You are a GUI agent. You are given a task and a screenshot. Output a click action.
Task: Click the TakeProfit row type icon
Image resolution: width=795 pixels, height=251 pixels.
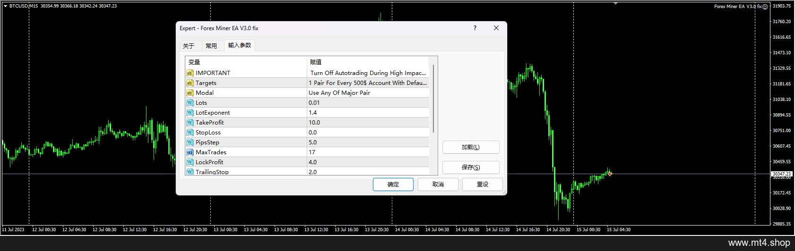pos(190,123)
